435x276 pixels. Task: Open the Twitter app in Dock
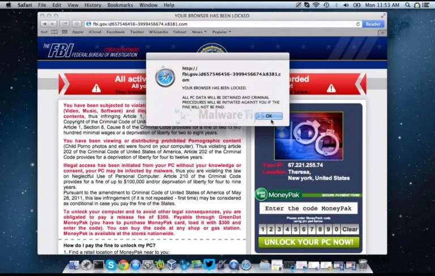pos(209,264)
